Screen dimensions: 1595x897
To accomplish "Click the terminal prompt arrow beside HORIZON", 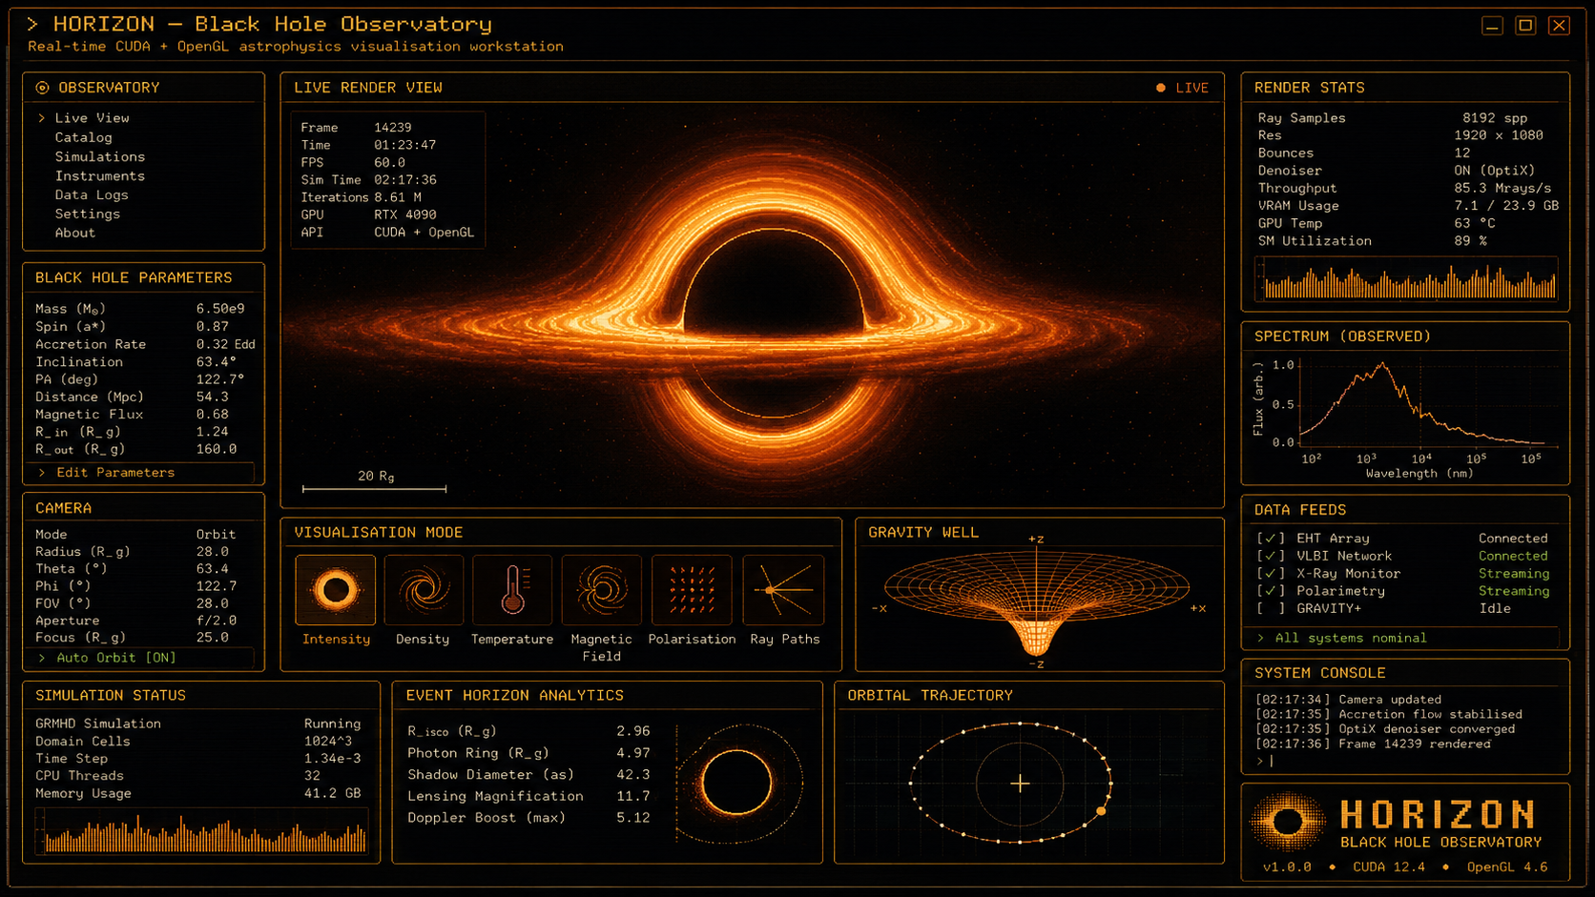I will click(x=32, y=24).
